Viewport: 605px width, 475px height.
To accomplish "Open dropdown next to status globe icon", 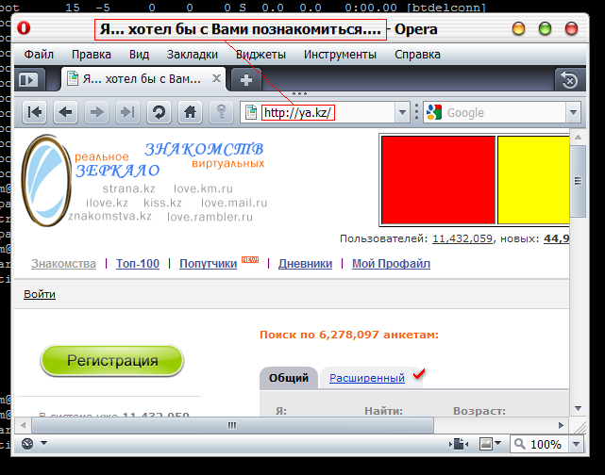I will 43,443.
